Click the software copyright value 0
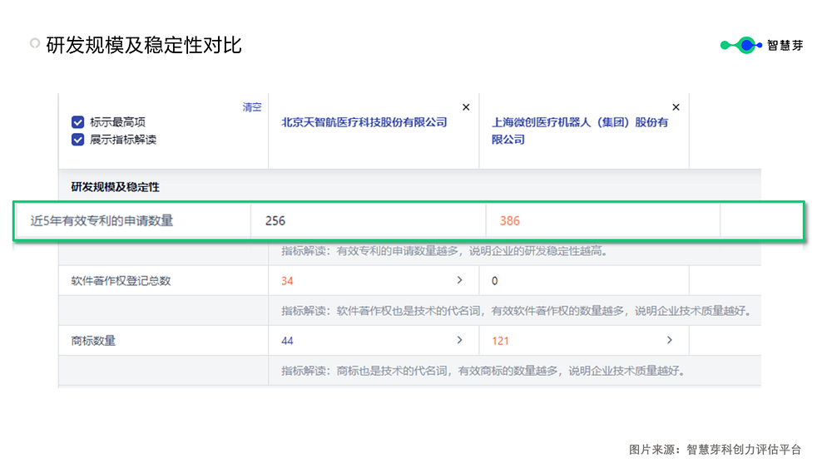Screen dimensions: 832x468 pos(494,281)
